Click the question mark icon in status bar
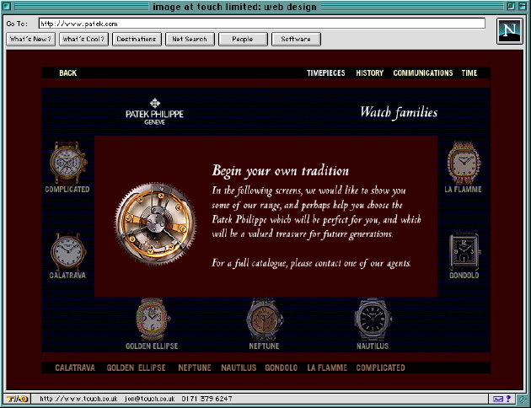The image size is (531, 408). pos(508,399)
